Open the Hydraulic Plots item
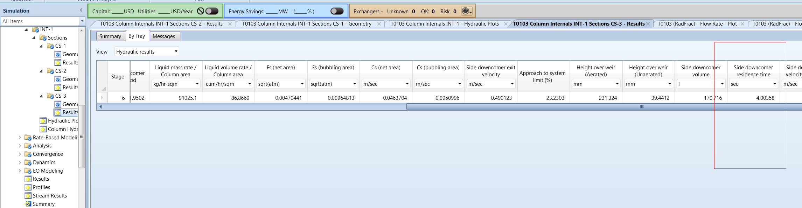The height and width of the screenshot is (208, 802). click(x=59, y=121)
